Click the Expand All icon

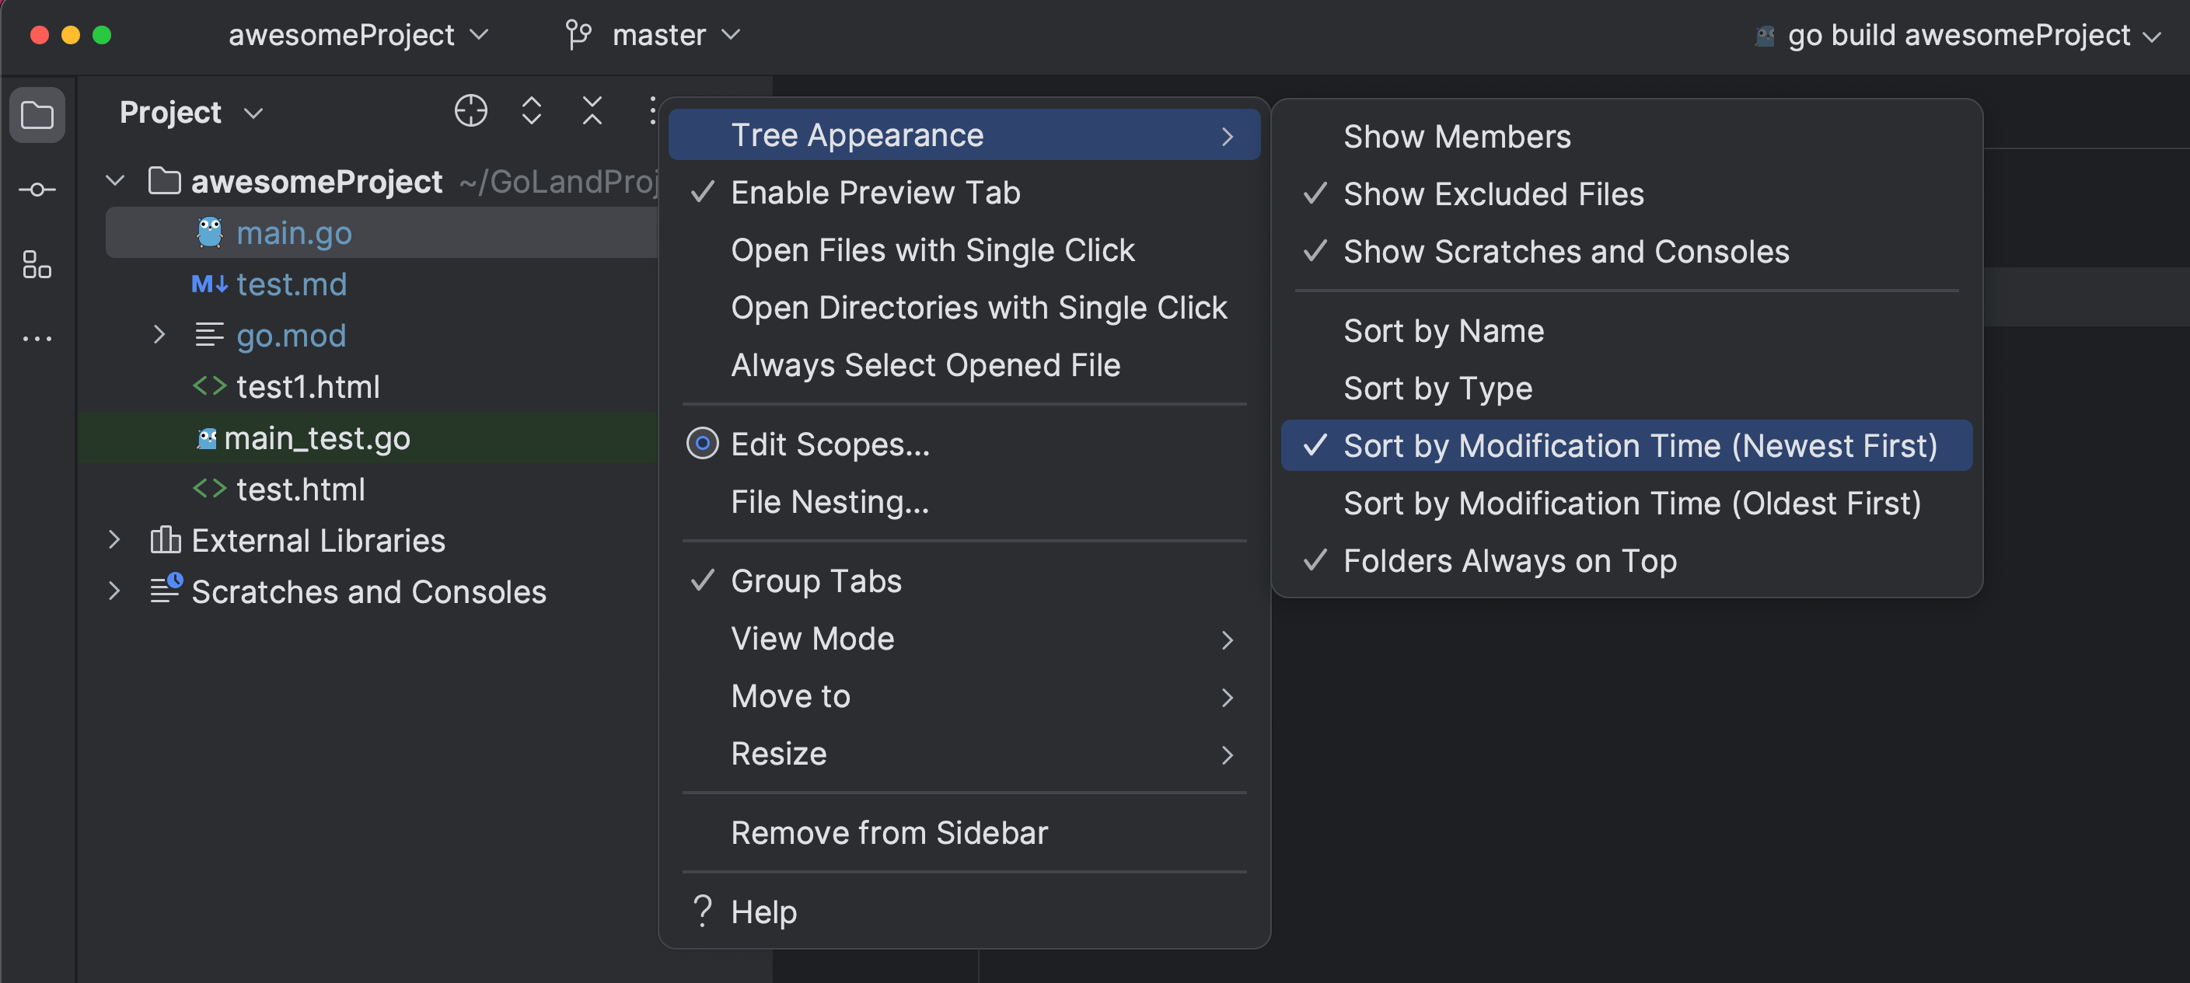point(531,111)
